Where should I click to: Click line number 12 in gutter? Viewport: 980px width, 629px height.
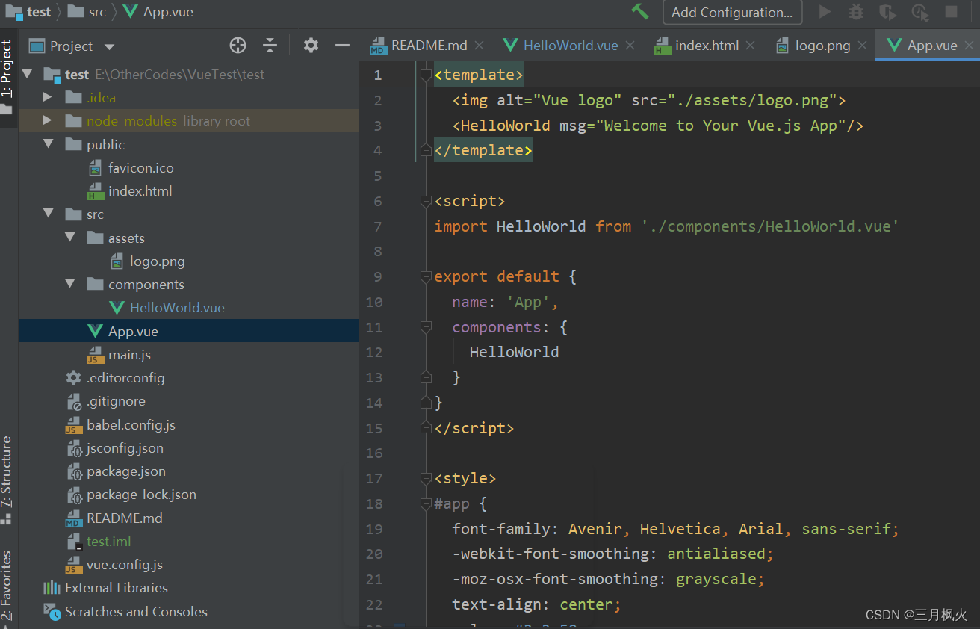coord(374,353)
